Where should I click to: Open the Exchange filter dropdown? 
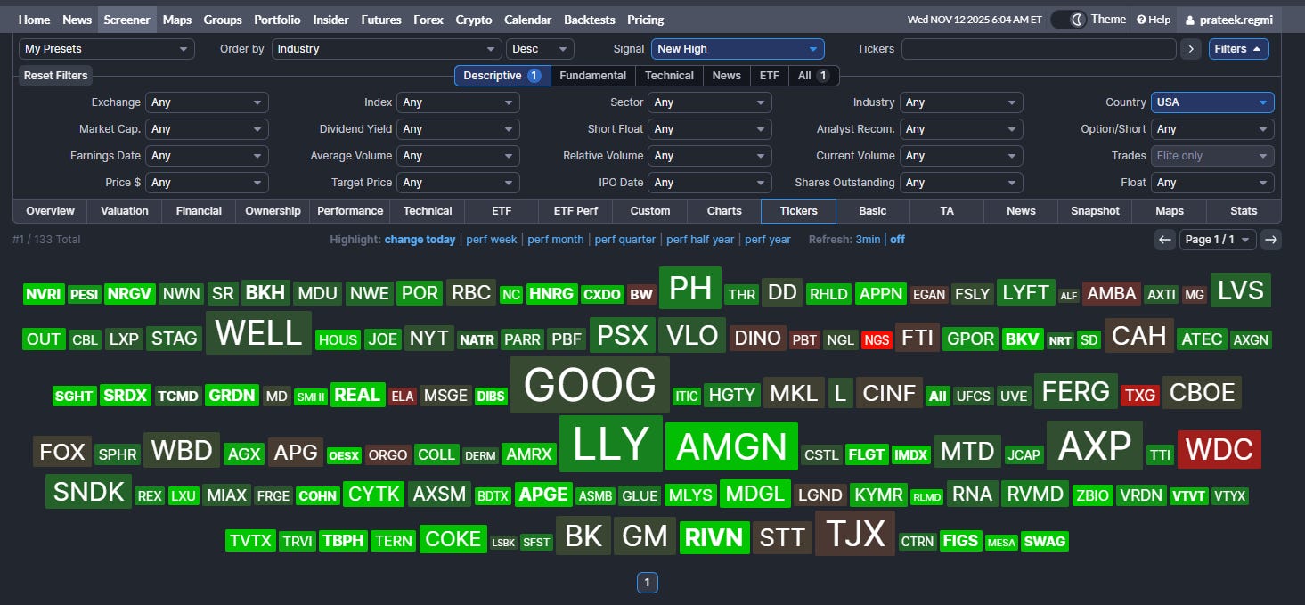tap(207, 102)
